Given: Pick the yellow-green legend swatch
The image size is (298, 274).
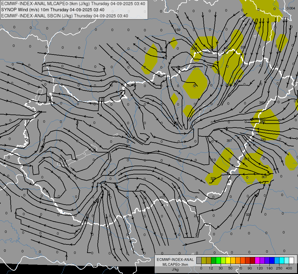Looking at the screenshot, I should (223, 260).
